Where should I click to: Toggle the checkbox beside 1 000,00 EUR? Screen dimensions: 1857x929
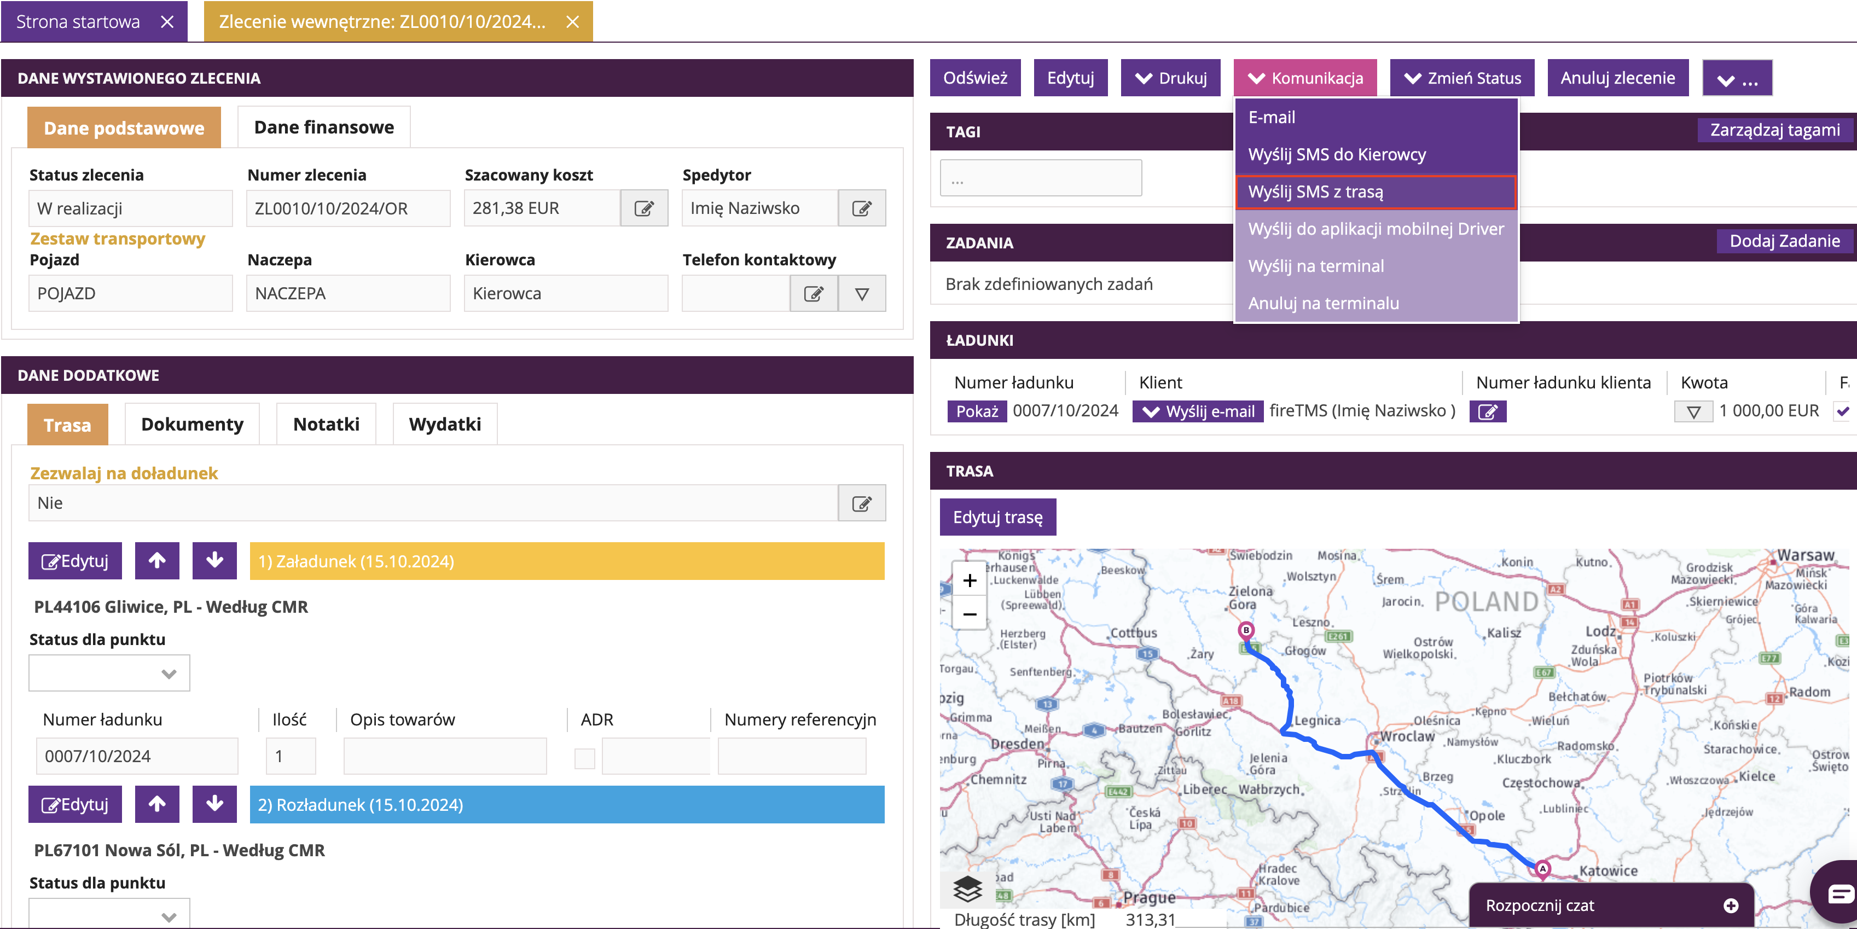click(x=1843, y=411)
